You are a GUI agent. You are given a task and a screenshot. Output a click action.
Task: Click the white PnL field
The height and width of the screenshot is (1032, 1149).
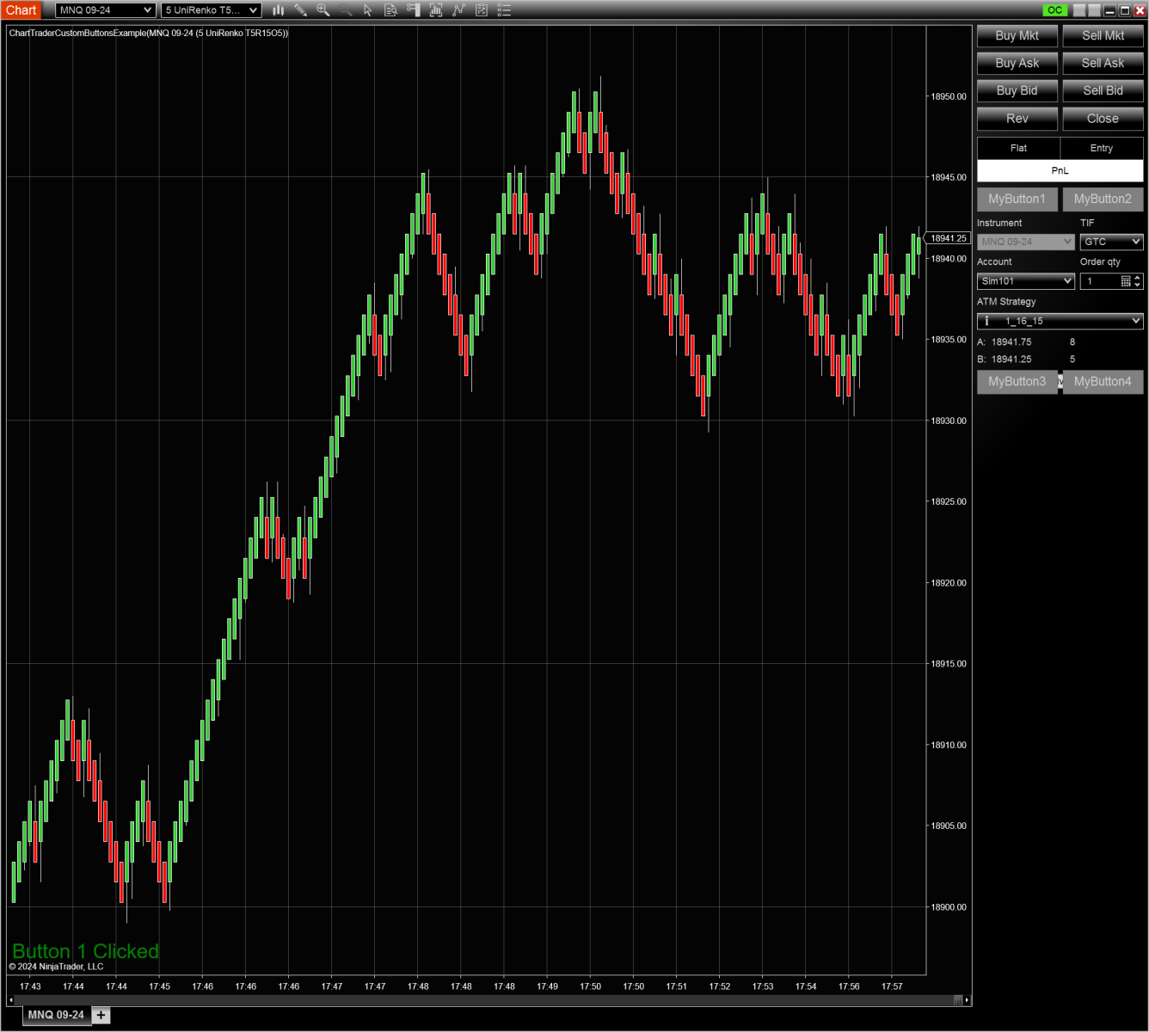point(1060,170)
